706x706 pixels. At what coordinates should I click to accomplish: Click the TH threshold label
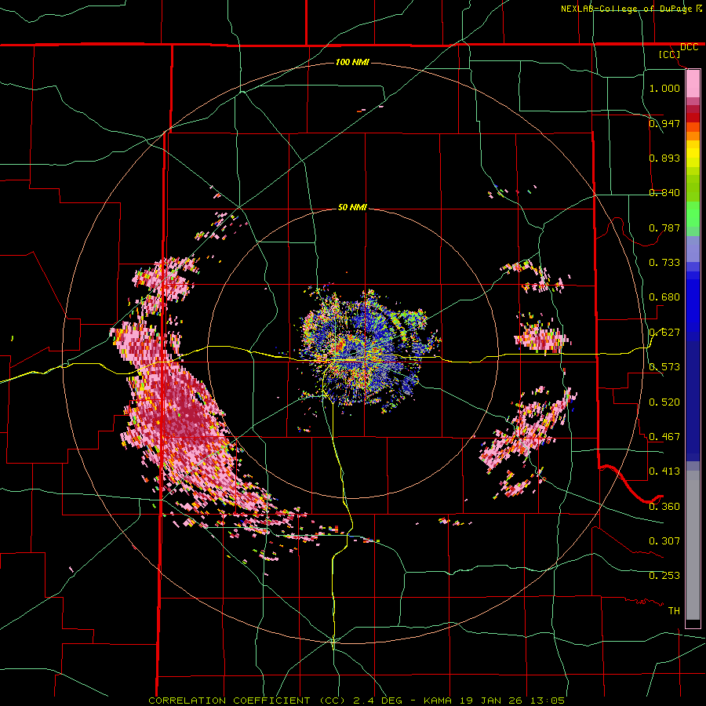click(x=674, y=611)
